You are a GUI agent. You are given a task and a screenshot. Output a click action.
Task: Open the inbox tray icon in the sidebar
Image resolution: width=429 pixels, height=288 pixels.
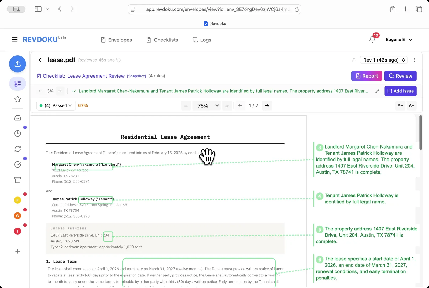coord(17,118)
